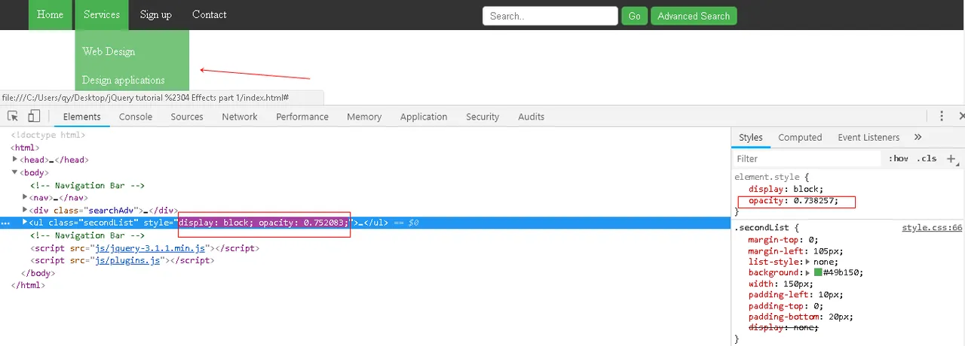The height and width of the screenshot is (346, 965).
Task: Click the Contact navigation link
Action: [210, 14]
